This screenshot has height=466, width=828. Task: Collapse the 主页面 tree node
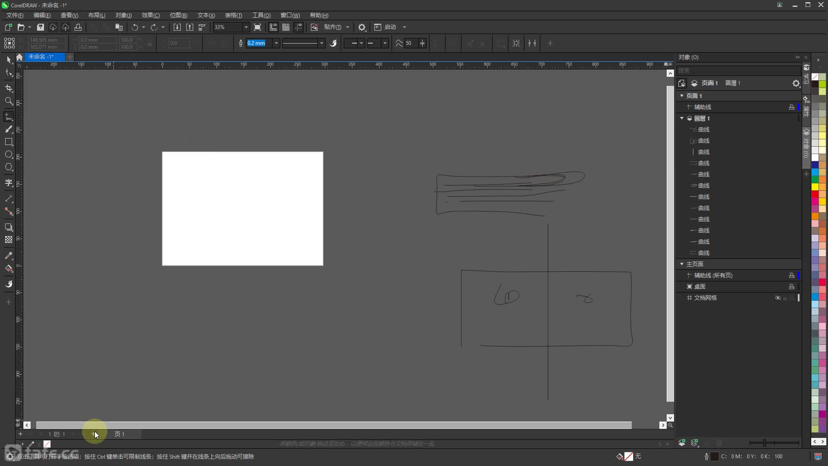[x=682, y=264]
